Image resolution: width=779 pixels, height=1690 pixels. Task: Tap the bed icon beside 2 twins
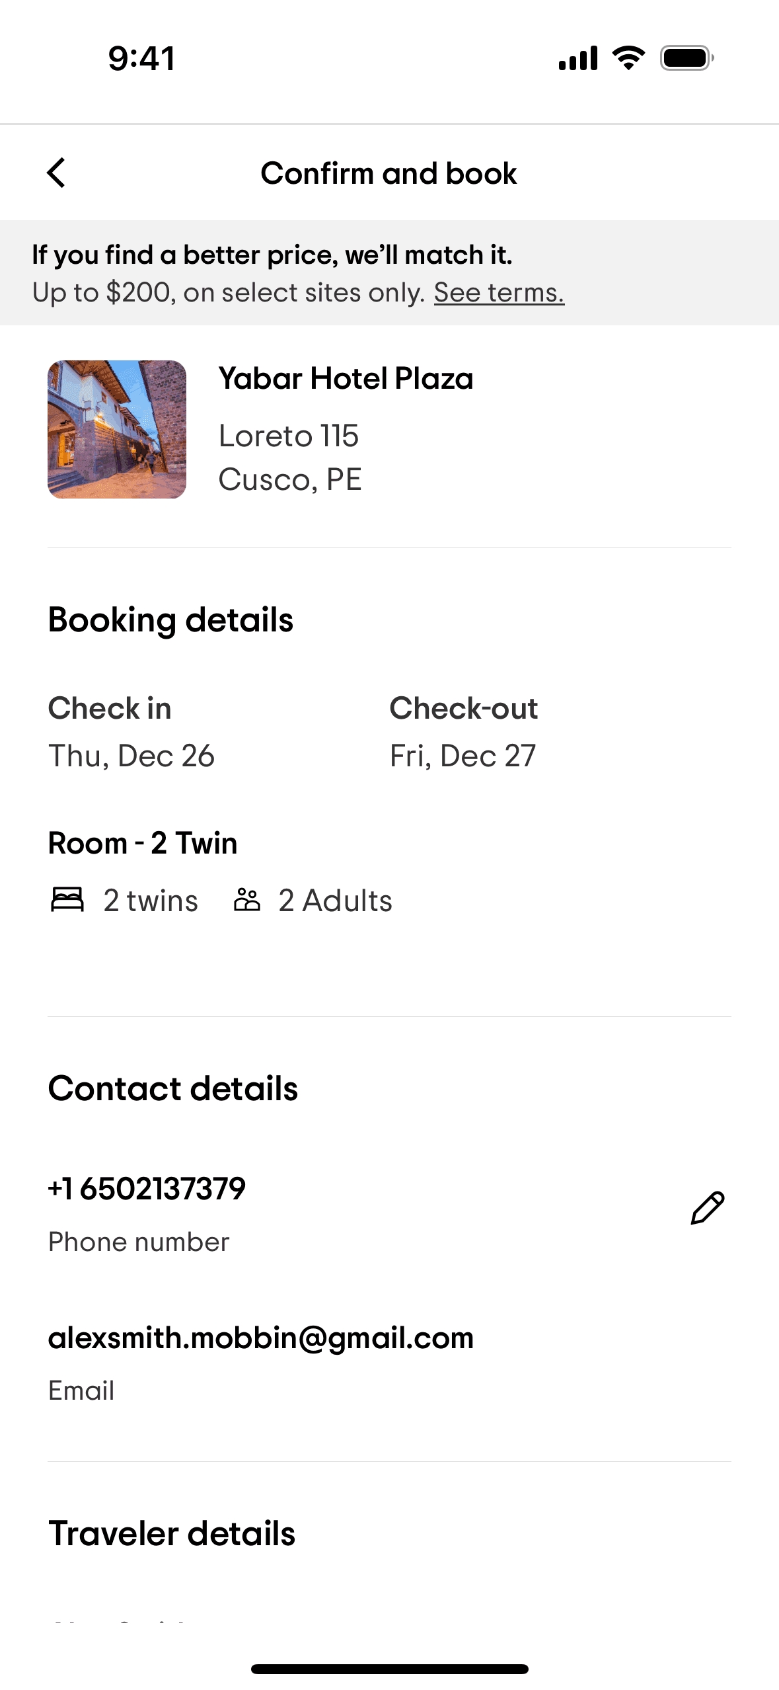pyautogui.click(x=67, y=900)
